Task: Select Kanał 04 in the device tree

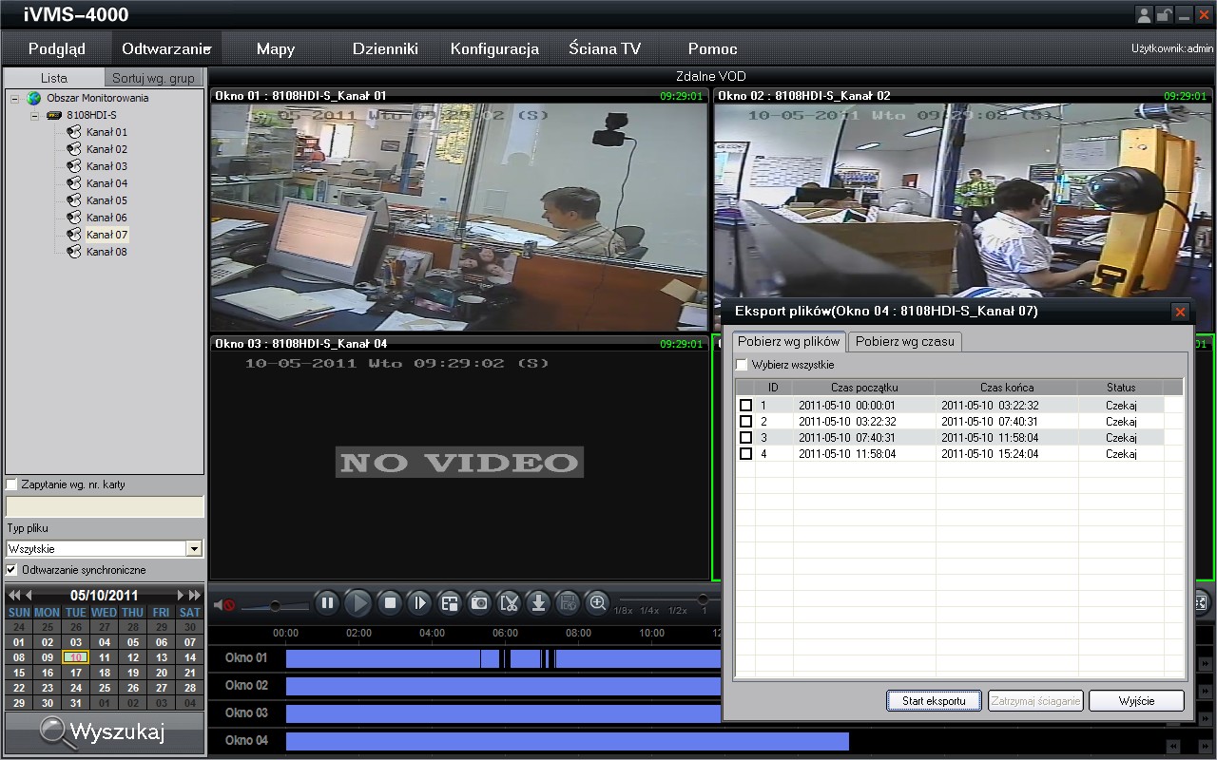Action: [x=106, y=183]
